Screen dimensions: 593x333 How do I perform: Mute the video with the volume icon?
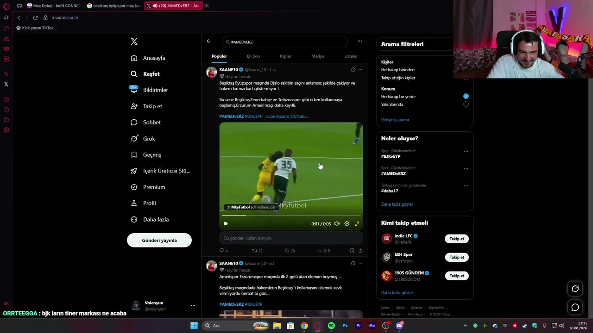click(x=337, y=224)
